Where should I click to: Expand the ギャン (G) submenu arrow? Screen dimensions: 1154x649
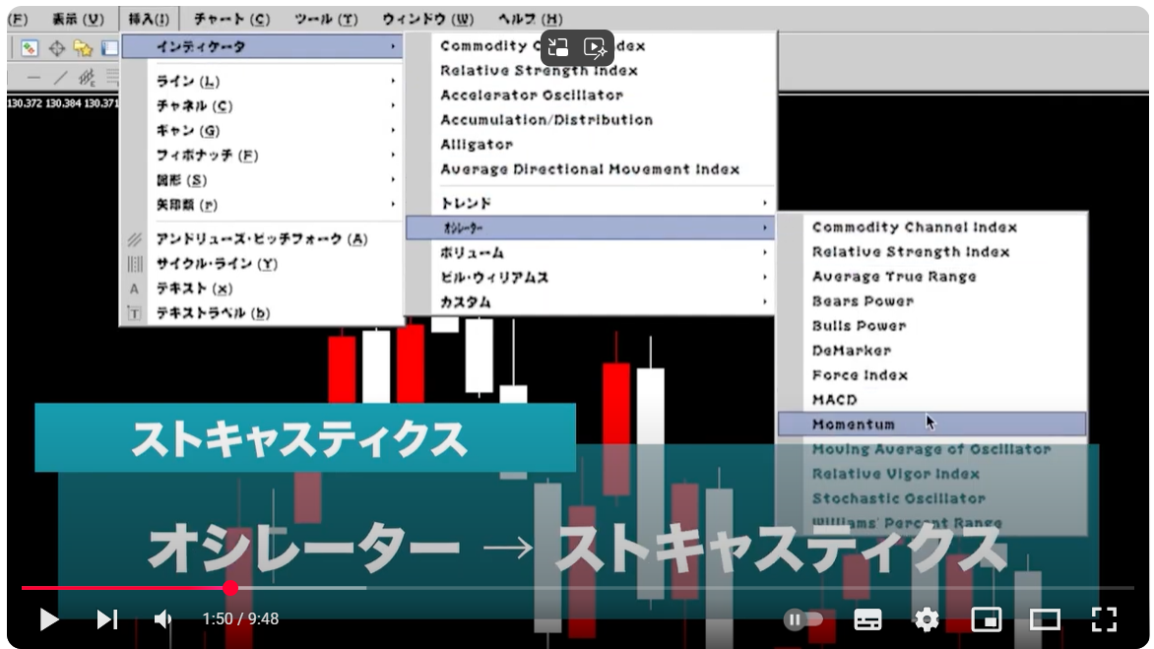393,130
